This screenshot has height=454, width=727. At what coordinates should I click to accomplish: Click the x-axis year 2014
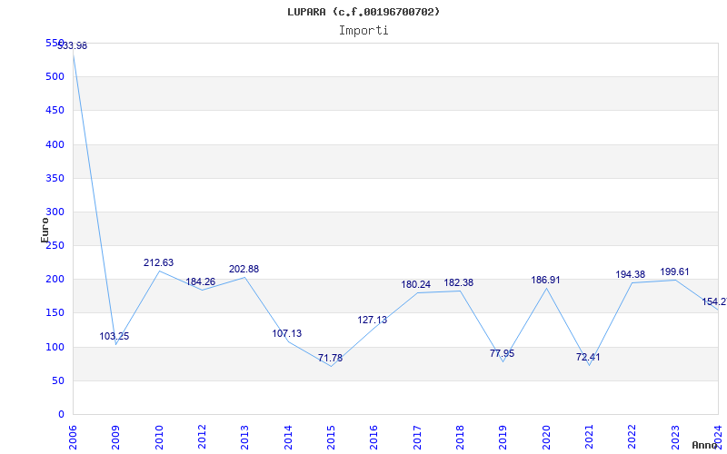[x=288, y=437]
